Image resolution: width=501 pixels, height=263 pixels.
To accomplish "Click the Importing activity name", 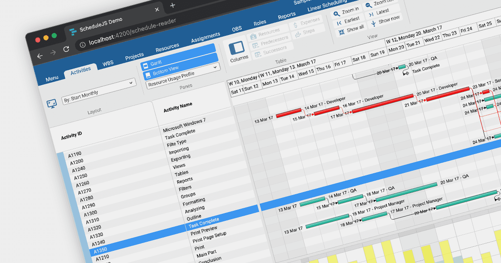I will tap(179, 150).
